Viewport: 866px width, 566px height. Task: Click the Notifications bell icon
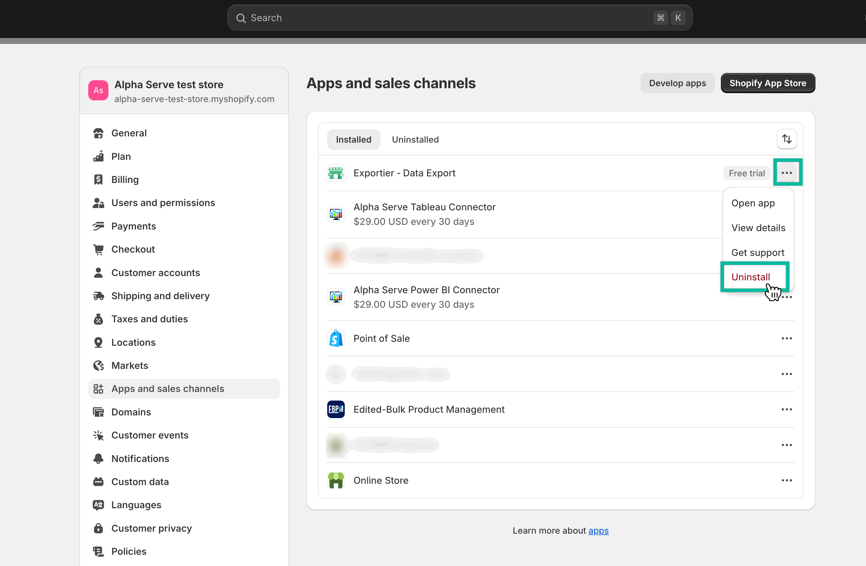(x=98, y=459)
